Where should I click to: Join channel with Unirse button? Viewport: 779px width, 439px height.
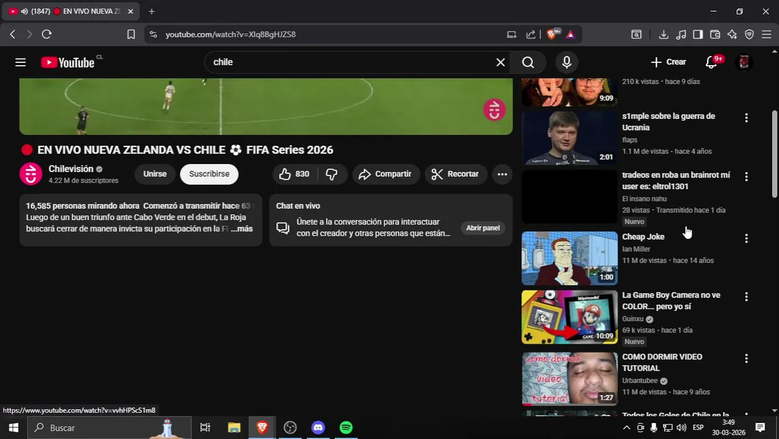tap(155, 174)
